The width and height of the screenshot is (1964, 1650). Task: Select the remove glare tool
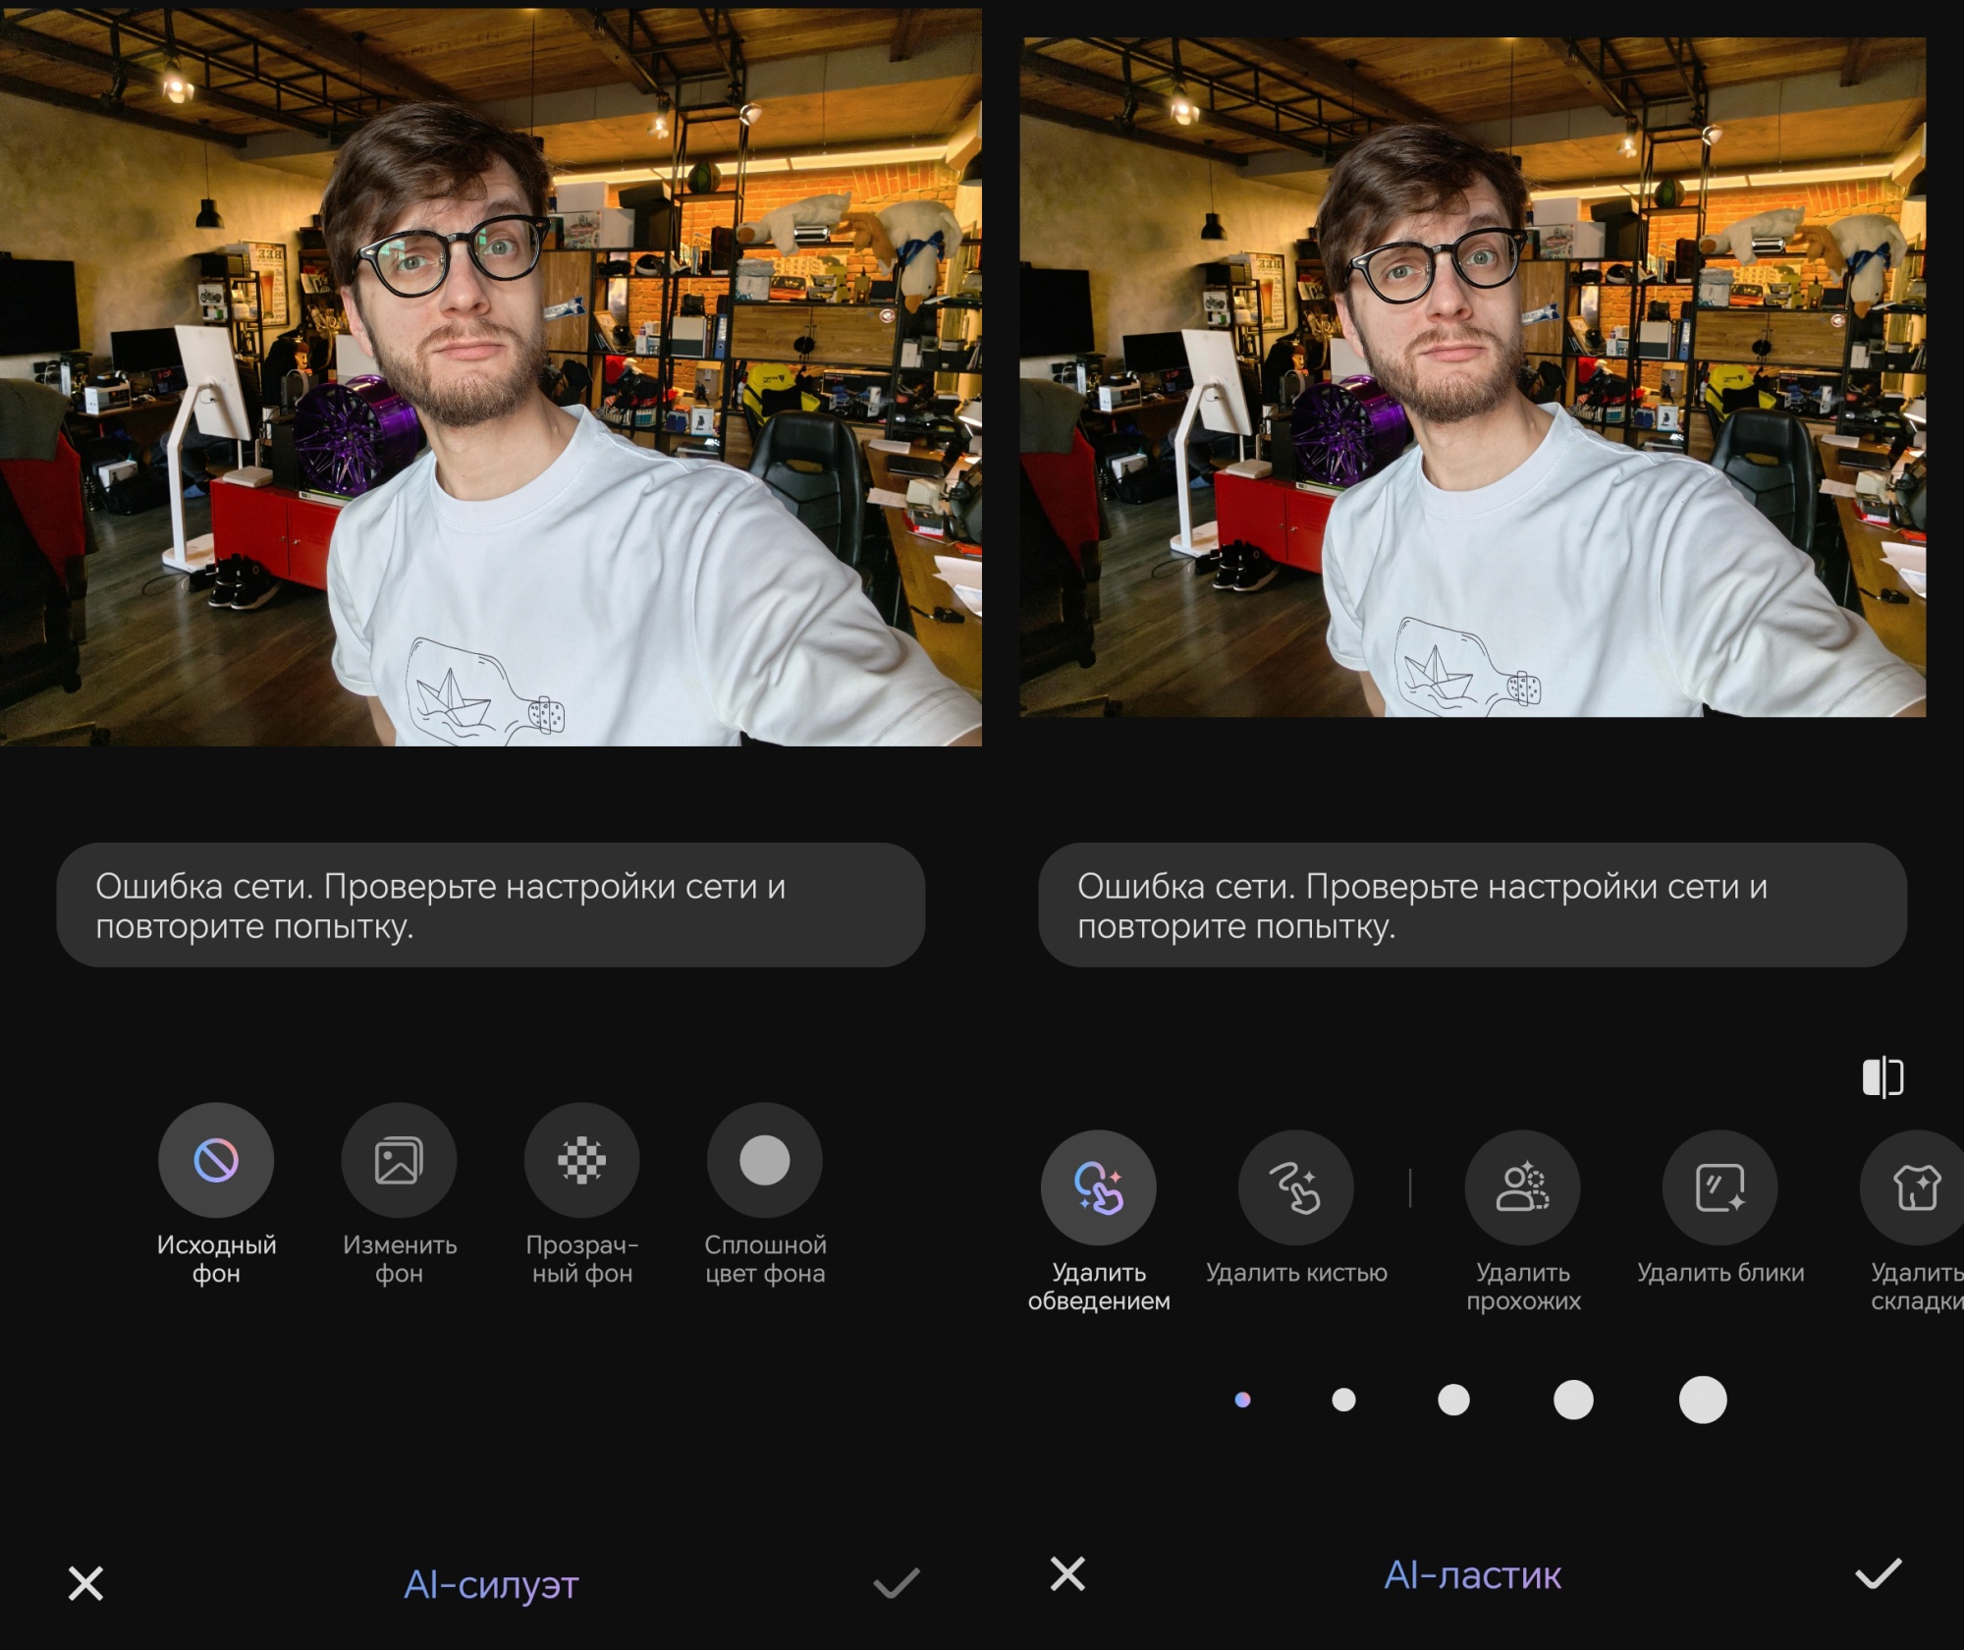1720,1188
